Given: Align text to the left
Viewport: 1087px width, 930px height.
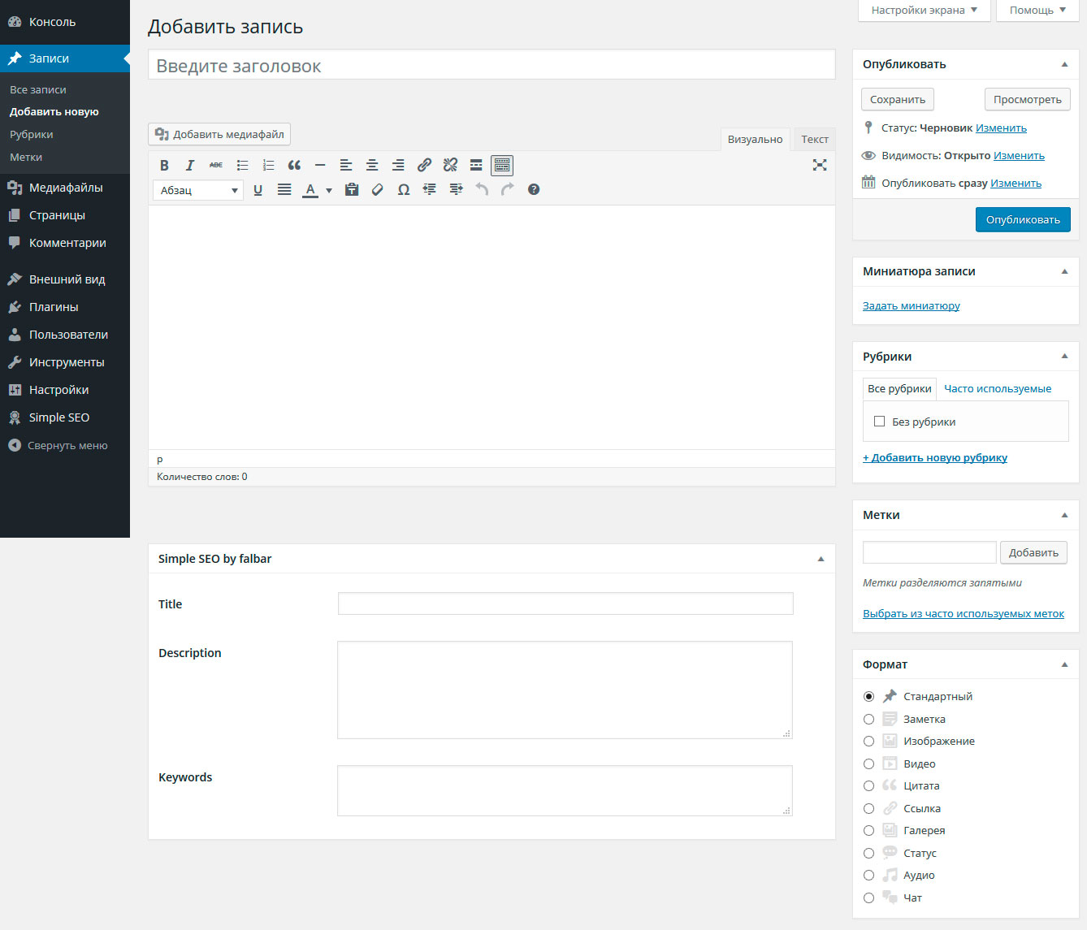Looking at the screenshot, I should click(x=346, y=165).
